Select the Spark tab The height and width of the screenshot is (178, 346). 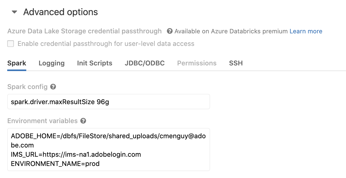pos(17,63)
